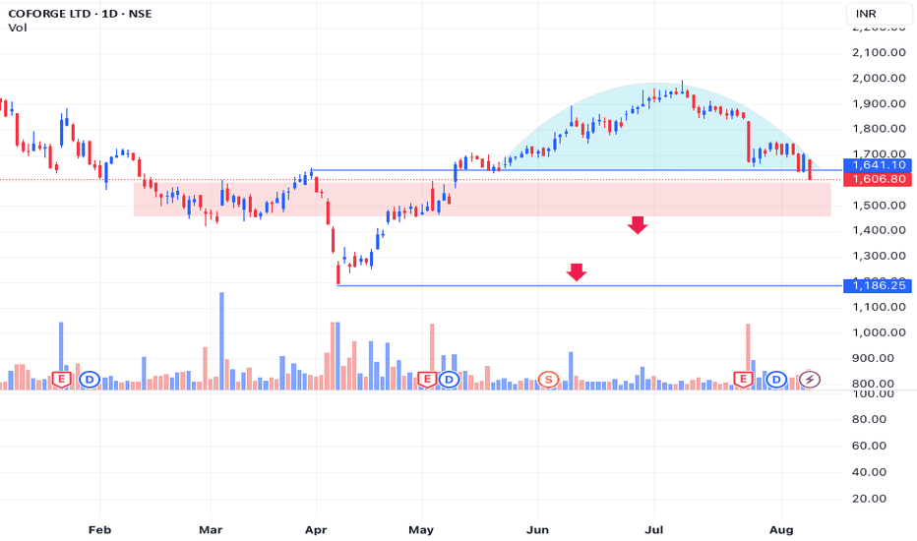This screenshot has width=917, height=541.
Task: Click the Mar label on time axis
Action: (x=211, y=530)
